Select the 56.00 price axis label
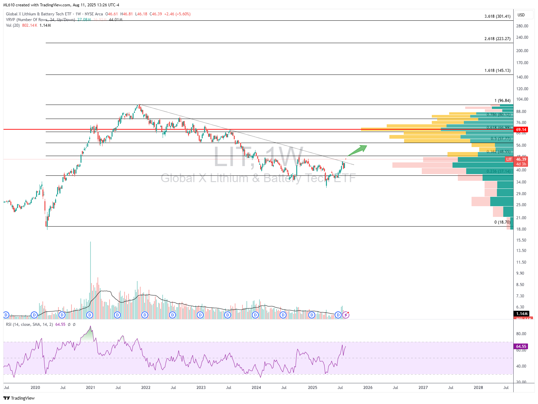Screen dimensions: 538x404 [521, 145]
